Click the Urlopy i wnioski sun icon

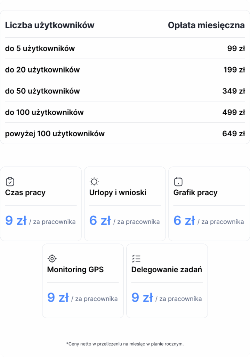pos(94,182)
